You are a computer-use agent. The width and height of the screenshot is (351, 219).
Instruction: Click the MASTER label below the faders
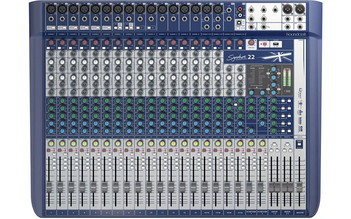[299, 211]
